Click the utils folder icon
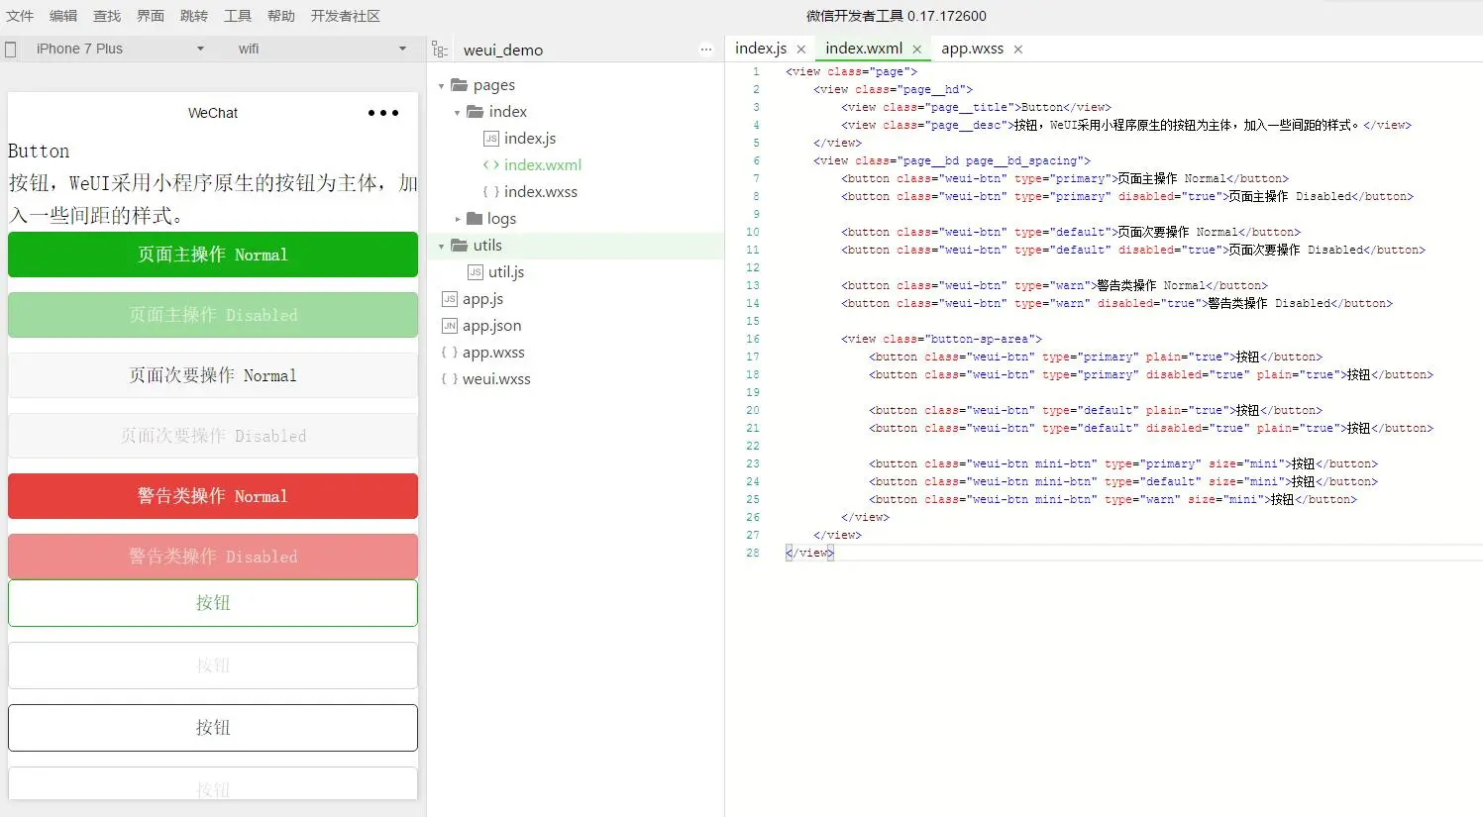 click(x=460, y=246)
